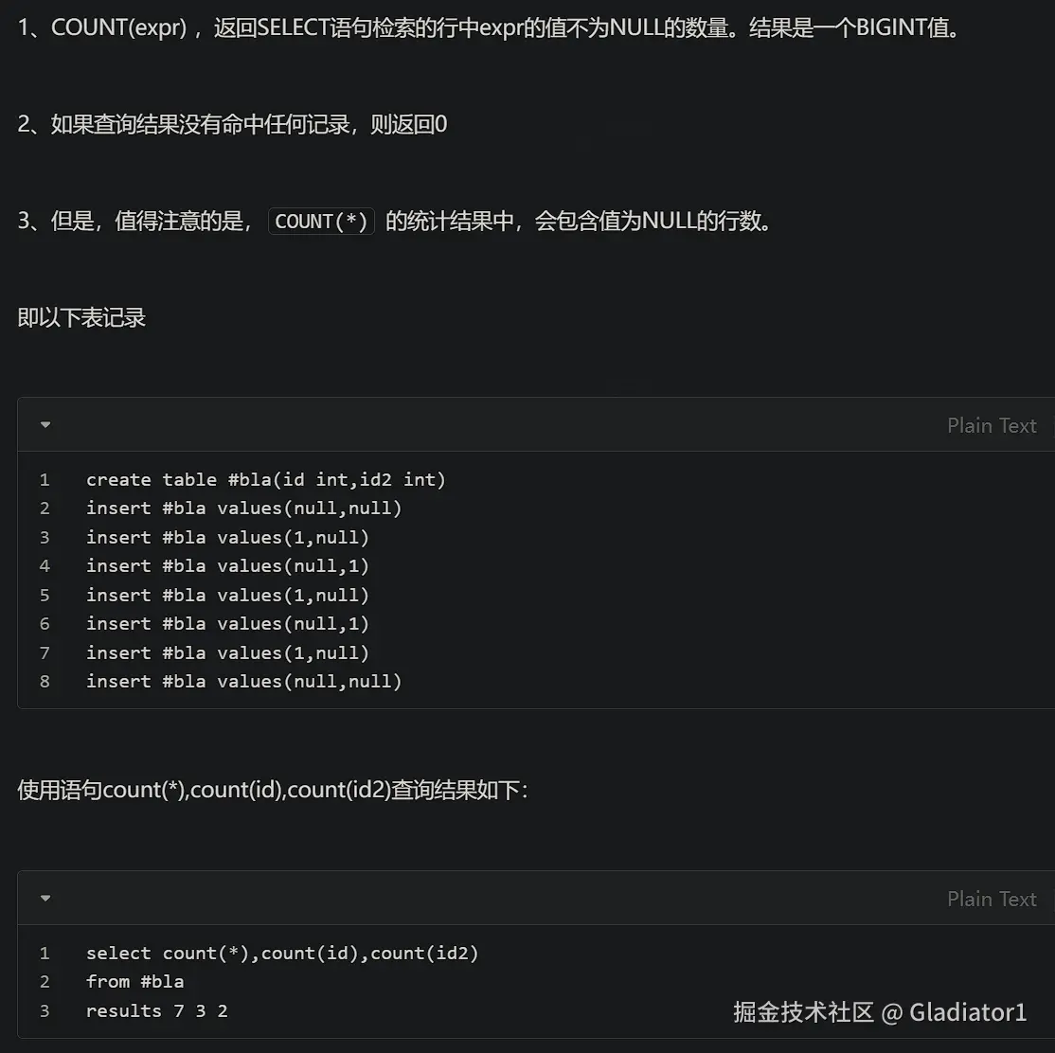Click the text 即以下表记录
Screen dimensions: 1055x1053
click(81, 317)
